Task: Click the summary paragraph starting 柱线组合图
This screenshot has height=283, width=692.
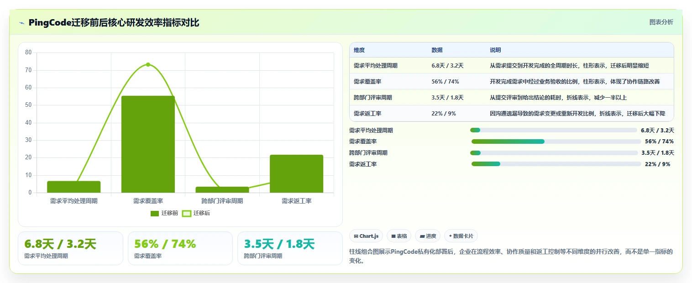Action: [x=511, y=256]
